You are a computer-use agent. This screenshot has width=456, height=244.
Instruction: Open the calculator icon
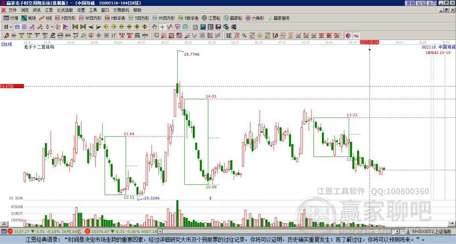pyautogui.click(x=203, y=27)
